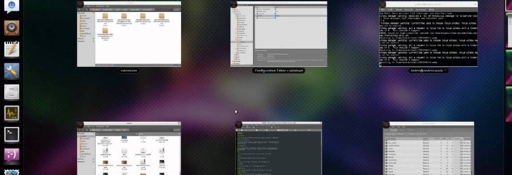This screenshot has height=175, width=512.
Task: Select the dark text editor window thumbnail
Action: click(x=279, y=149)
